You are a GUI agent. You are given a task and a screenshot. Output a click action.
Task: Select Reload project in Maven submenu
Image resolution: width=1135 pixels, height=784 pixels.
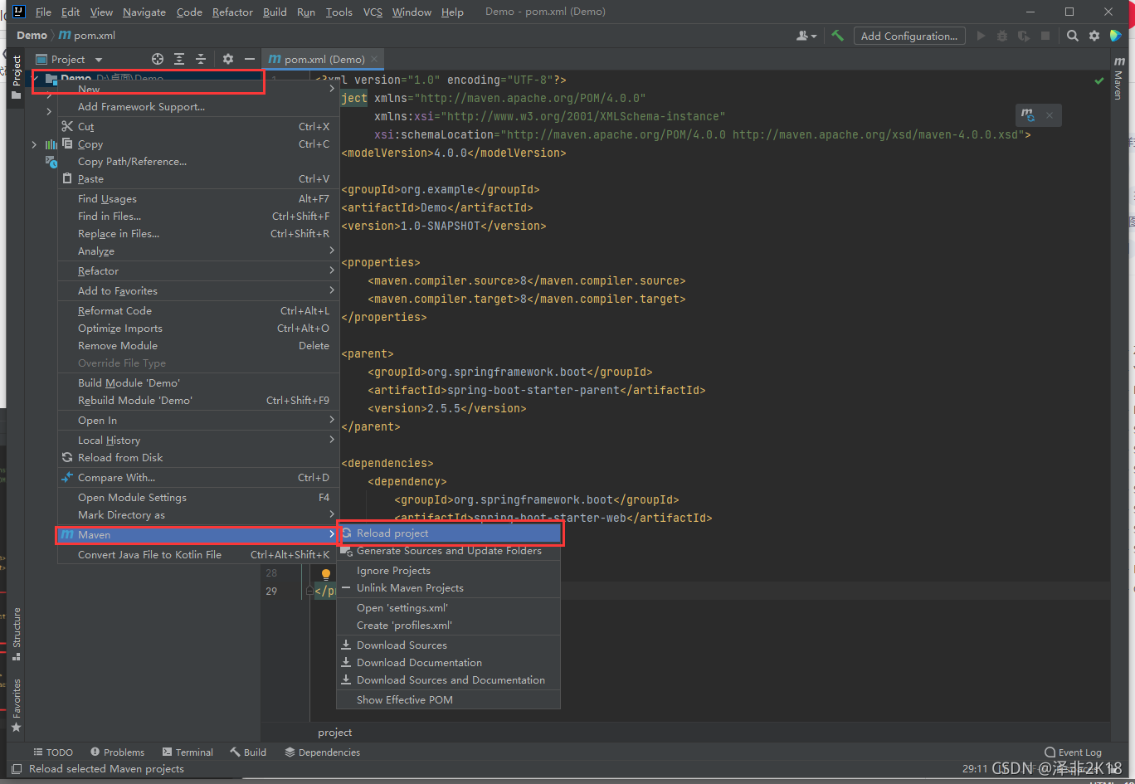tap(449, 533)
